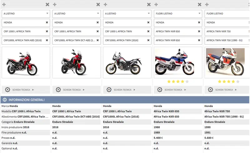Screen dimensions: 250x153
Task: Collapse the Informazioni Generali section header
Action: (125, 100)
